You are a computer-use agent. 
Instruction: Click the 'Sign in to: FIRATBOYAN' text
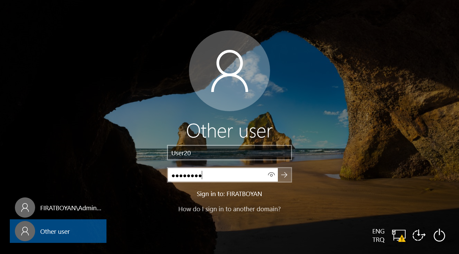229,194
